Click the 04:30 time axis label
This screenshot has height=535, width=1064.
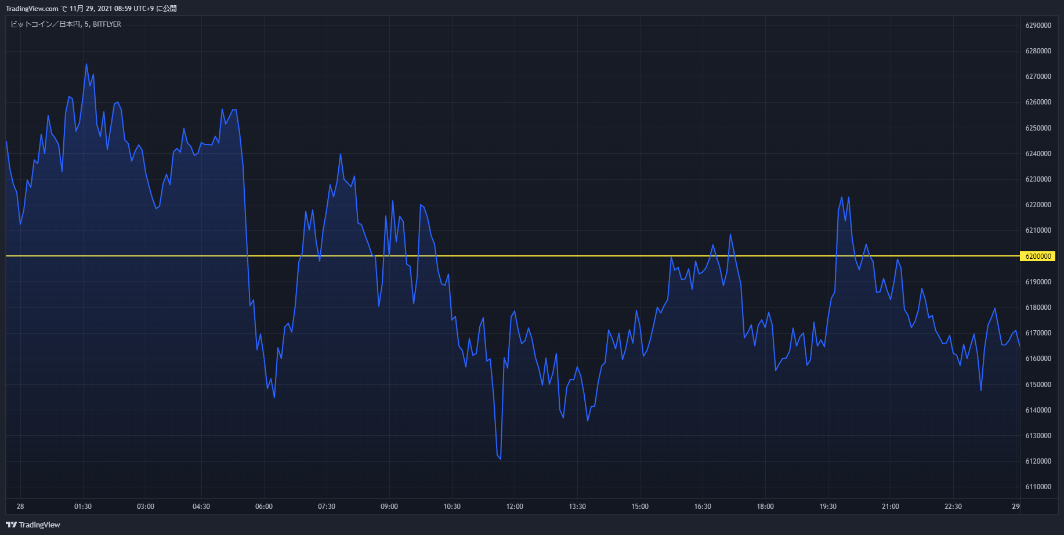click(x=201, y=507)
